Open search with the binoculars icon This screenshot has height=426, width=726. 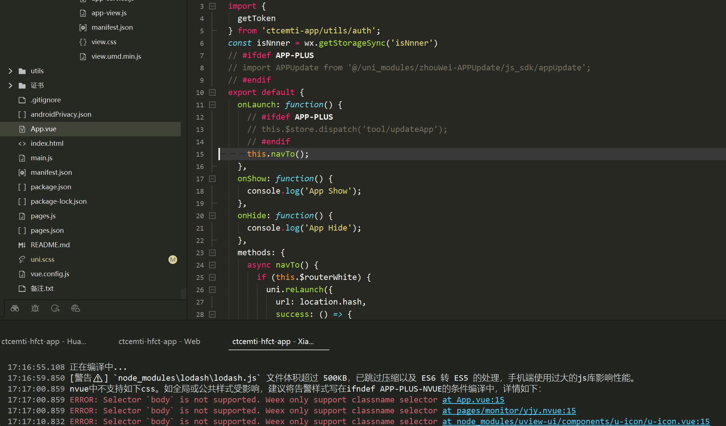tap(14, 308)
